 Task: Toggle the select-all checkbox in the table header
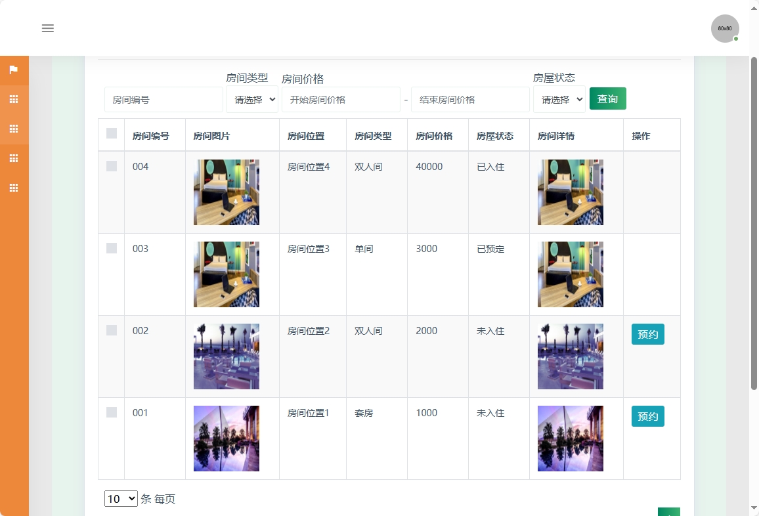(x=111, y=134)
